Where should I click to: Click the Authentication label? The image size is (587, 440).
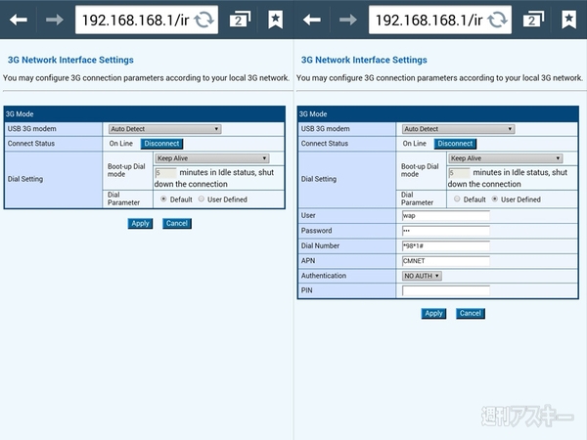(x=324, y=276)
